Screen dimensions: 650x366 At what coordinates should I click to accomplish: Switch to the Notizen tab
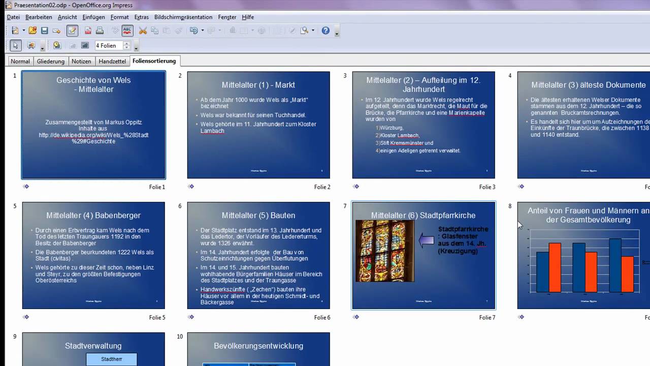81,61
